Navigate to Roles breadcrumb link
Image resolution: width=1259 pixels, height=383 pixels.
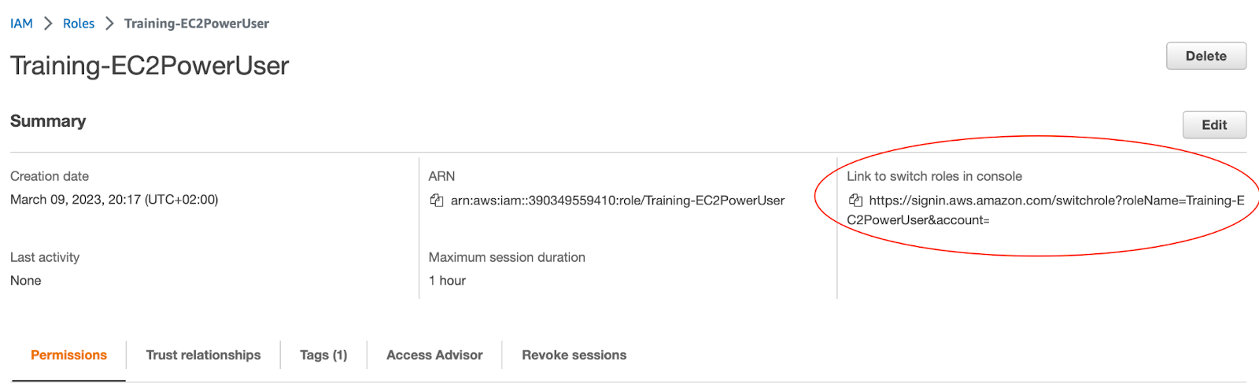click(x=79, y=24)
